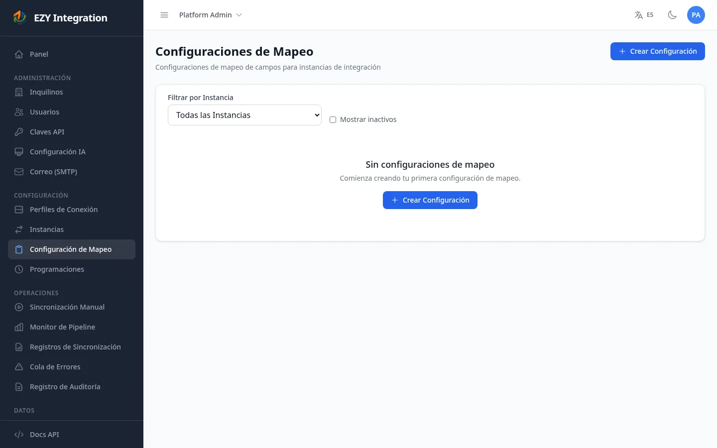Click the Inquilinos building icon
The width and height of the screenshot is (717, 448).
19,92
